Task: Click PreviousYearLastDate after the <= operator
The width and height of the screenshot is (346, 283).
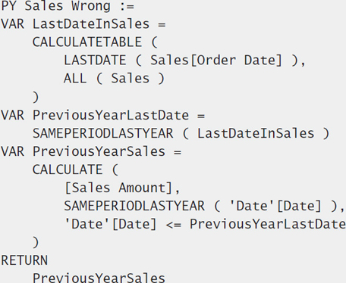Action: tap(268, 224)
